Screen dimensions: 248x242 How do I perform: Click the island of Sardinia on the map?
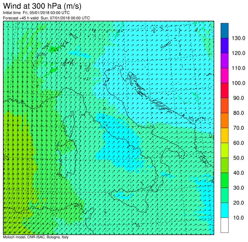coord(68,160)
